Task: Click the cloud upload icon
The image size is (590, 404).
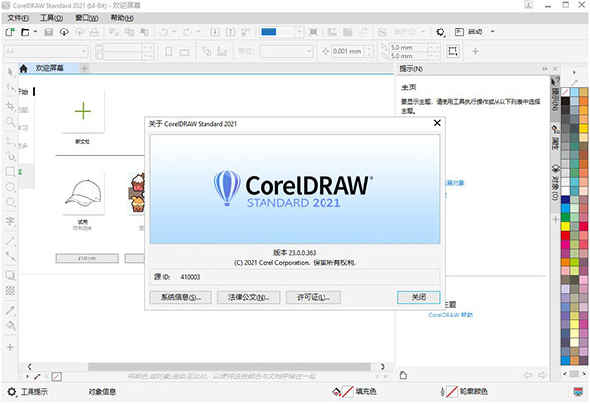Action: (x=79, y=32)
